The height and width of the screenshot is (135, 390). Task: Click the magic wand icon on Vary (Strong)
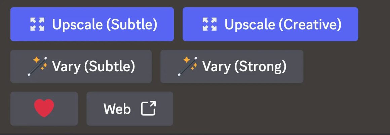(x=188, y=66)
